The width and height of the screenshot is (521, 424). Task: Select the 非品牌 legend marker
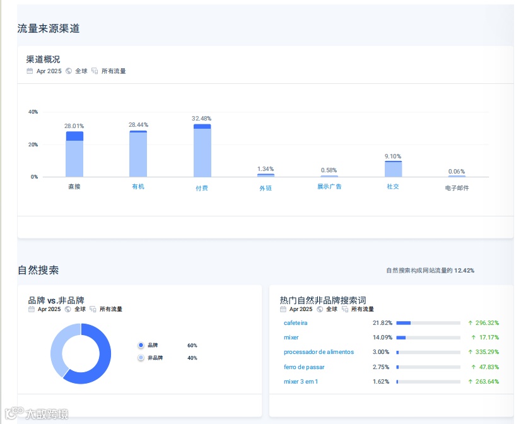[141, 358]
